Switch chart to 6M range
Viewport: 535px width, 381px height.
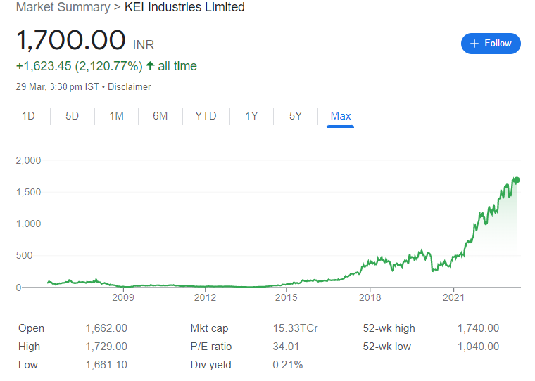(x=160, y=116)
